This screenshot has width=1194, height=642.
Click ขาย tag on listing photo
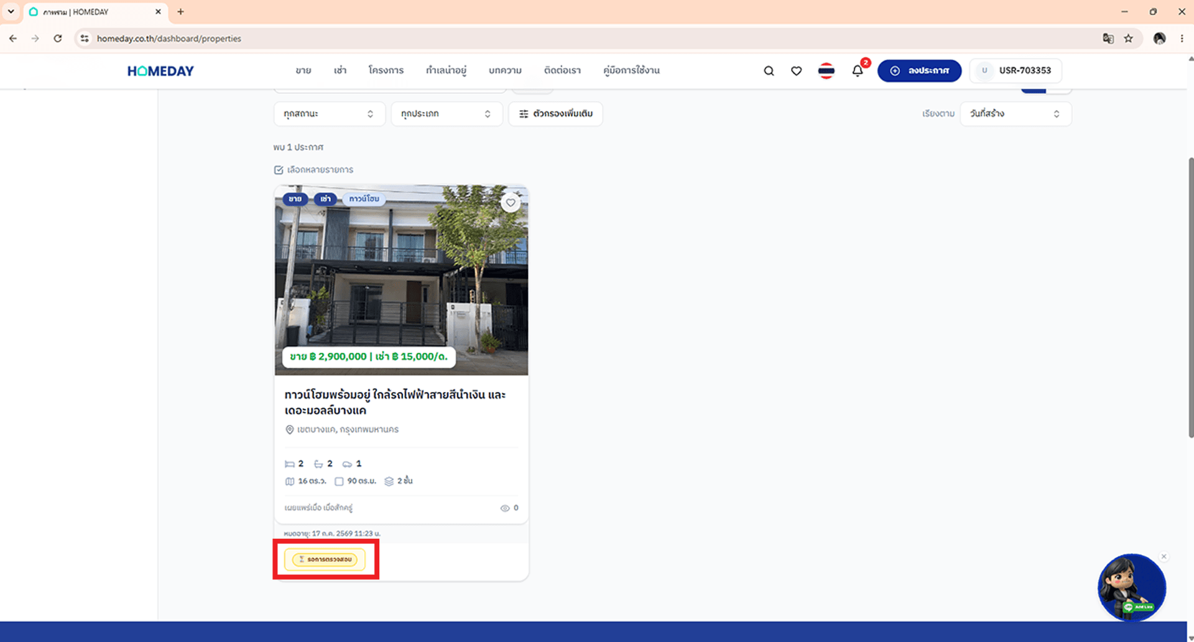click(295, 199)
